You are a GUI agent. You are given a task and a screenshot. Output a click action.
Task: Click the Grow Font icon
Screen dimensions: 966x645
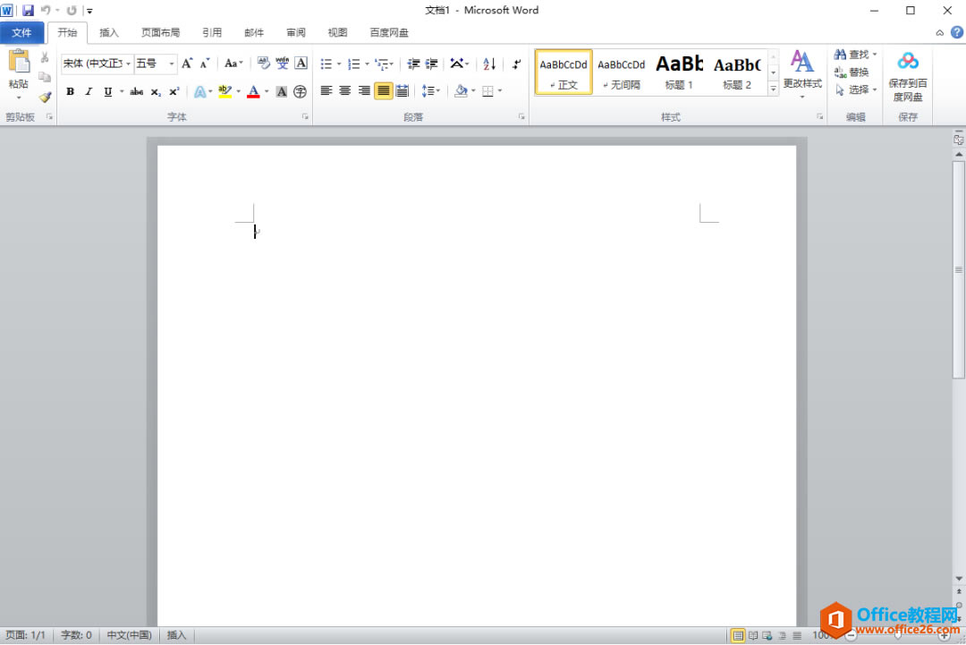pyautogui.click(x=187, y=64)
